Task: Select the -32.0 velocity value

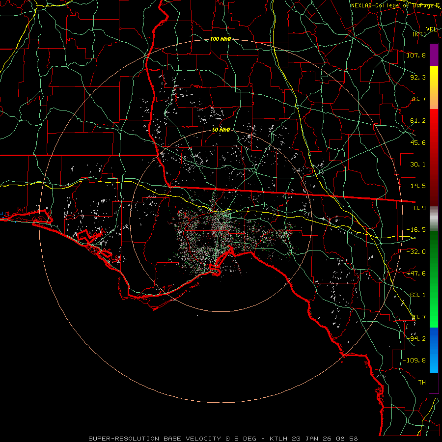Action: tap(416, 252)
